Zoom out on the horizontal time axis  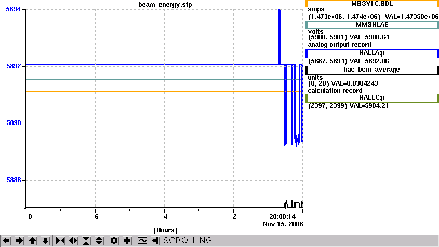73,241
